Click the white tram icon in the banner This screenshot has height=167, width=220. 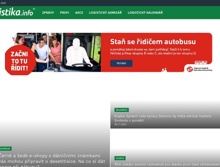click(x=201, y=62)
